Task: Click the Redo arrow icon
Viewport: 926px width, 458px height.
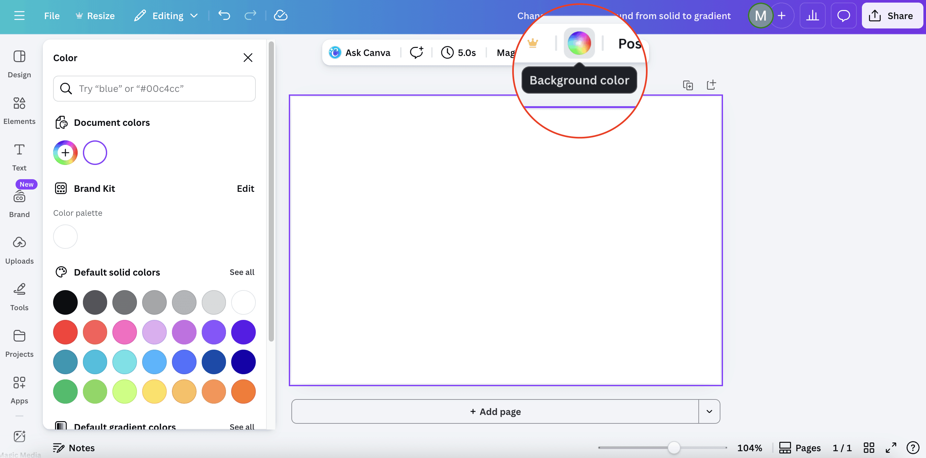Action: coord(250,16)
